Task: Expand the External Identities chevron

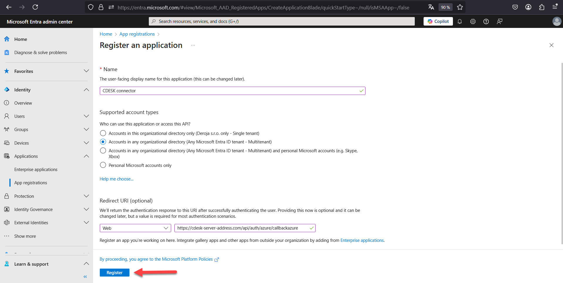Action: click(86, 222)
